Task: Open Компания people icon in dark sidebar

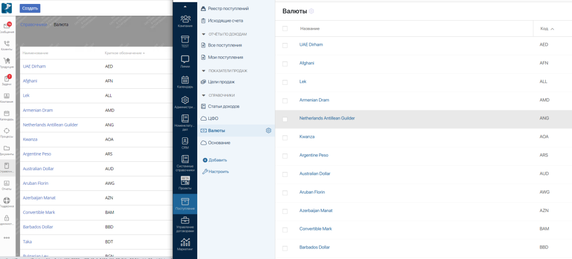Action: pos(185,18)
